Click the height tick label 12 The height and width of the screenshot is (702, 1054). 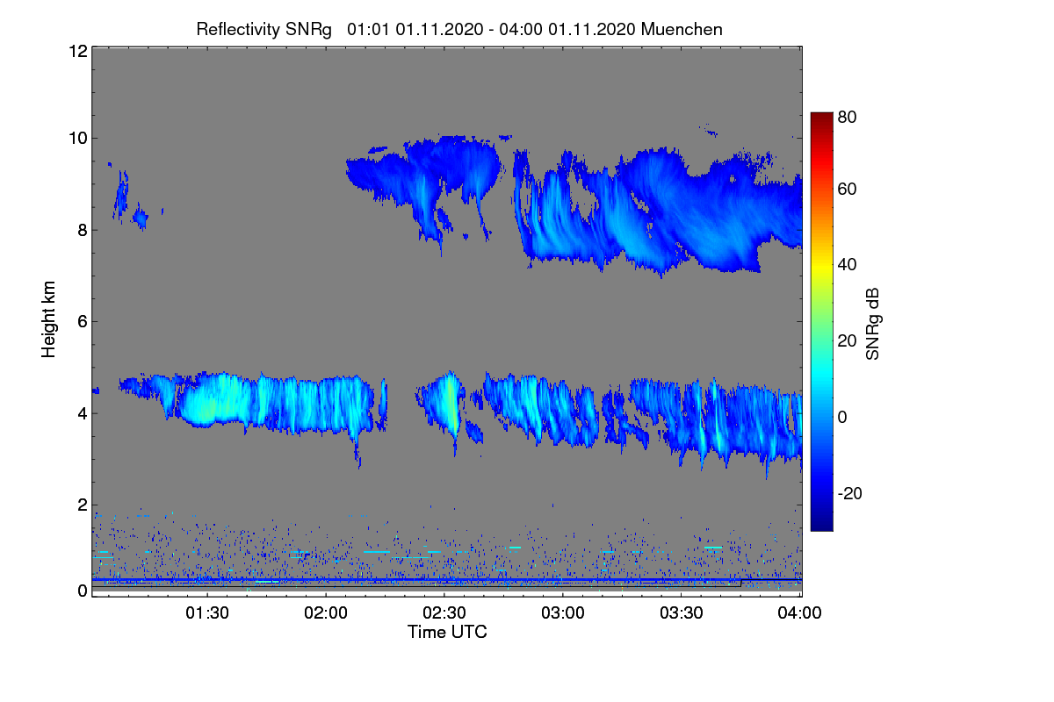coord(76,51)
